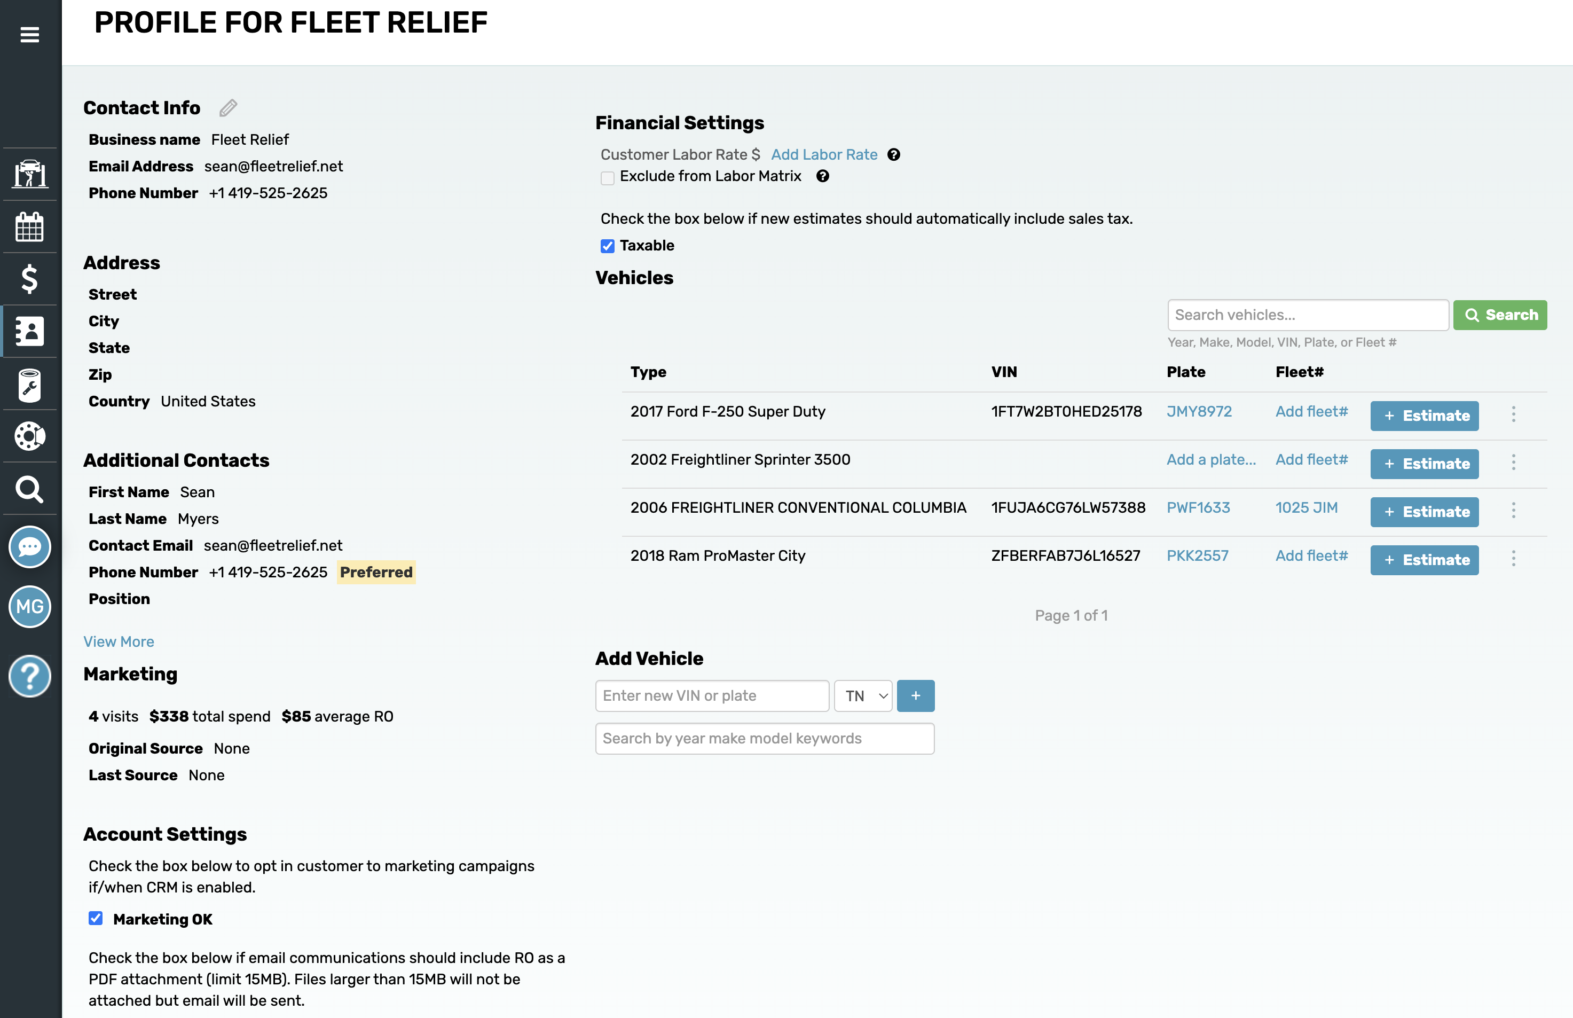Open the customer address book icon
1573x1018 pixels.
[30, 331]
